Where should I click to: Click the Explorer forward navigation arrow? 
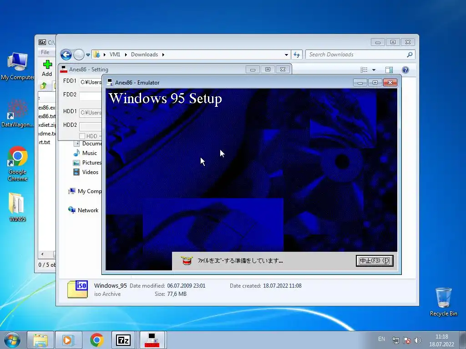tap(79, 55)
